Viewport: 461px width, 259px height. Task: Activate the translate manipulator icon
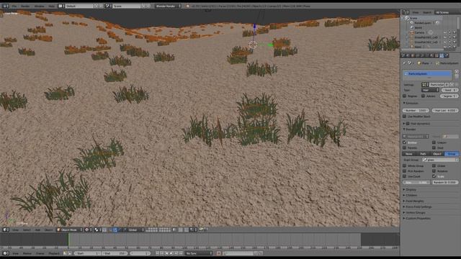pos(115,230)
